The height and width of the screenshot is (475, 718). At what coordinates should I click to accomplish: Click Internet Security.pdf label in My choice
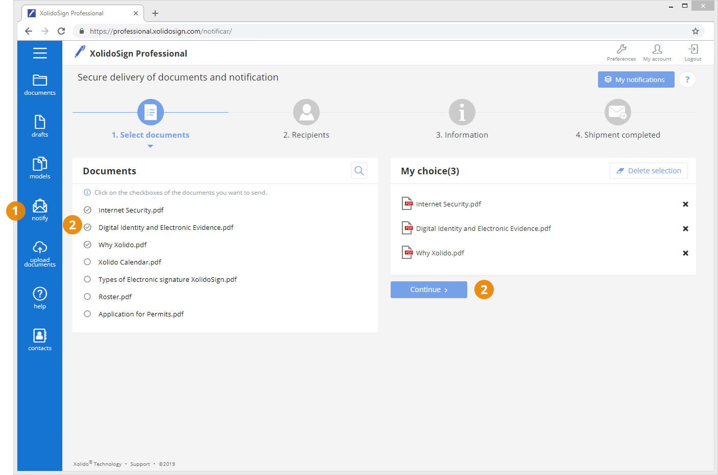tap(448, 204)
